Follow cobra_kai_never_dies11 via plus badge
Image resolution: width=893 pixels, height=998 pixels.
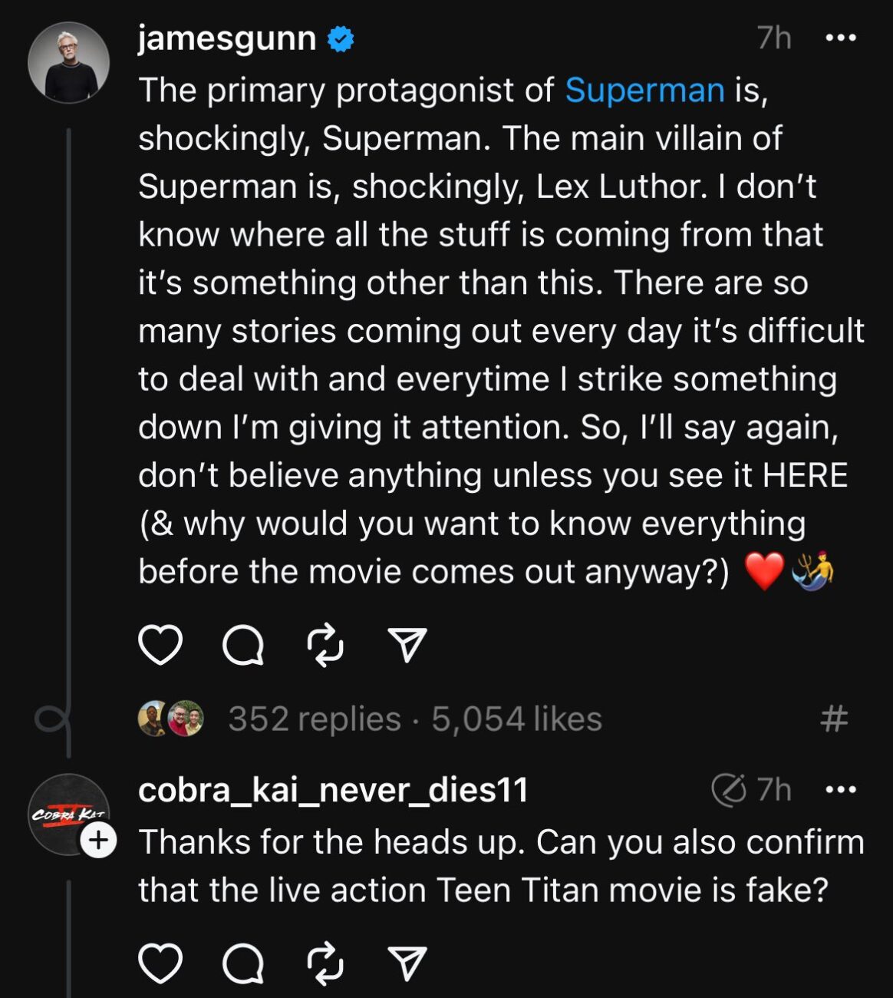[98, 841]
